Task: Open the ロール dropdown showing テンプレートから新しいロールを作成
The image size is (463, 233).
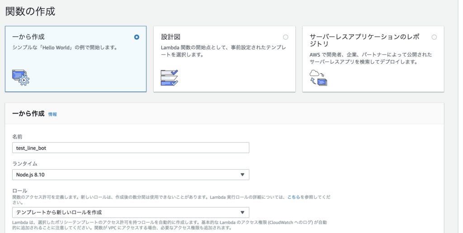Action: [x=131, y=212]
